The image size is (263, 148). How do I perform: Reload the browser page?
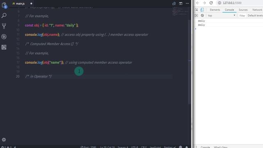pyautogui.click(x=211, y=3)
